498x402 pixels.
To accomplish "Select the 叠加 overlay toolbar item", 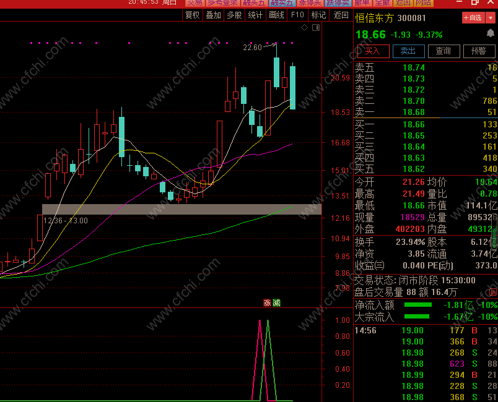I will [213, 15].
